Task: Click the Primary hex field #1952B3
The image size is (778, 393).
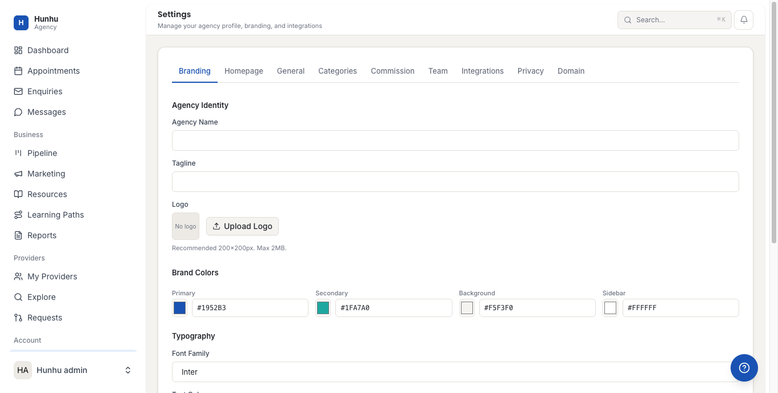Action: coord(250,308)
